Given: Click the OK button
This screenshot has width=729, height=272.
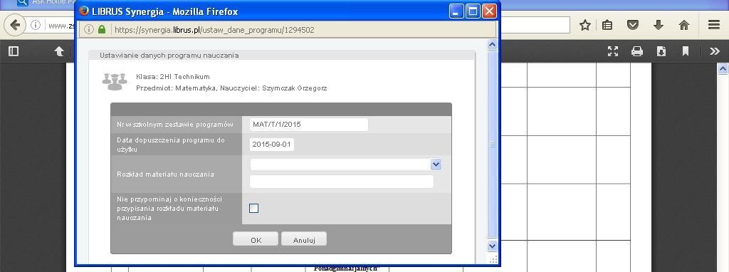Looking at the screenshot, I should [x=256, y=239].
